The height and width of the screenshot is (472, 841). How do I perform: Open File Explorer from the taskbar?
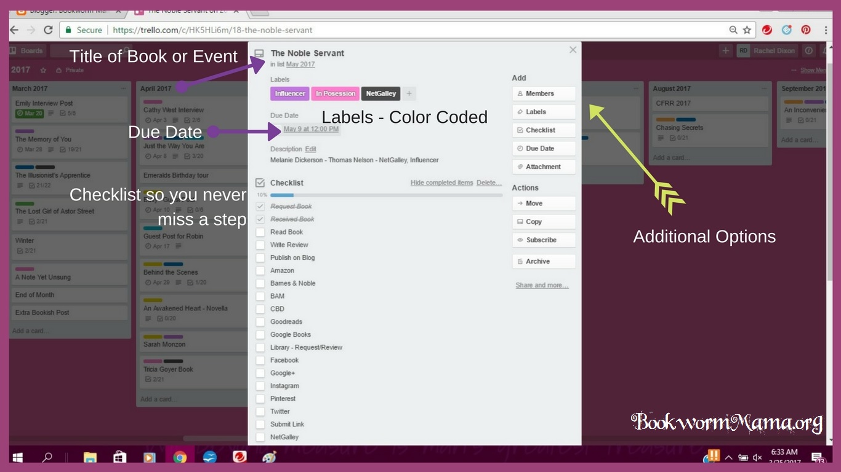click(x=90, y=457)
